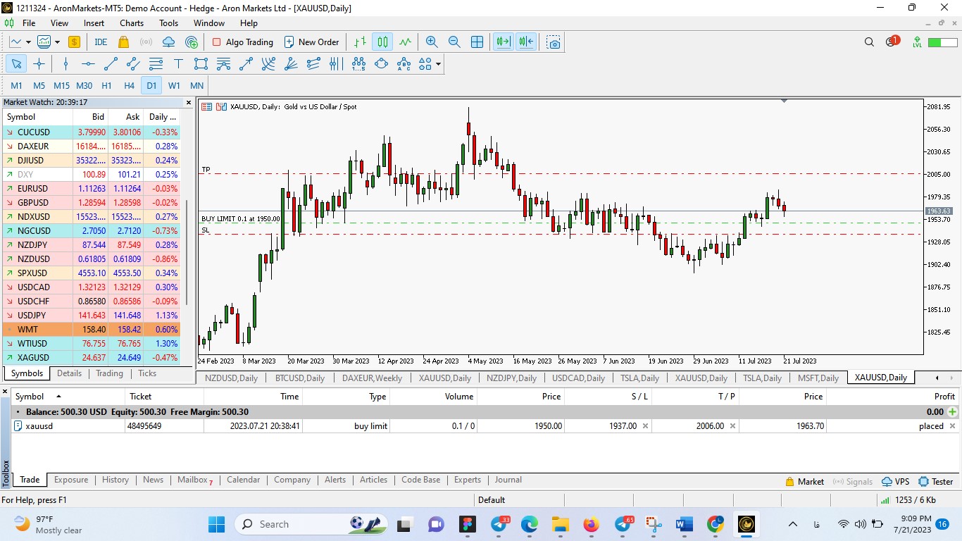Image resolution: width=962 pixels, height=541 pixels.
Task: Open the Tools menu
Action: [168, 23]
